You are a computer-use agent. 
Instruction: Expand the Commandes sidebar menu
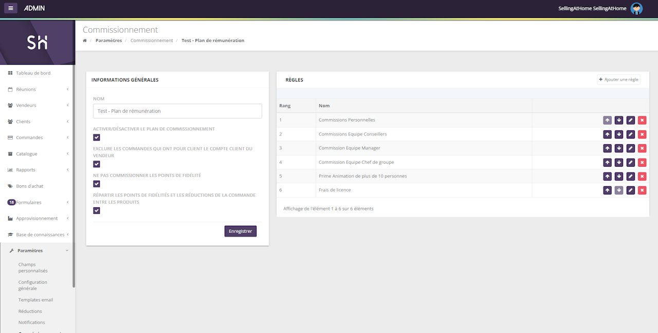pos(38,138)
